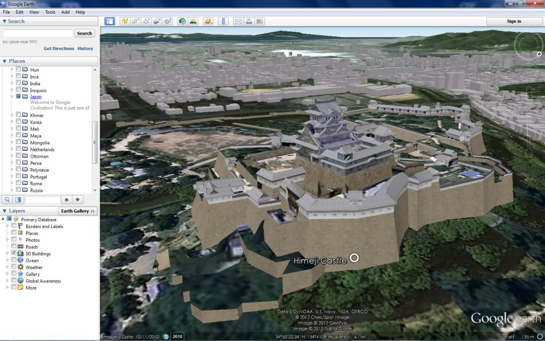
Task: Click the Sign in button
Action: pos(514,21)
